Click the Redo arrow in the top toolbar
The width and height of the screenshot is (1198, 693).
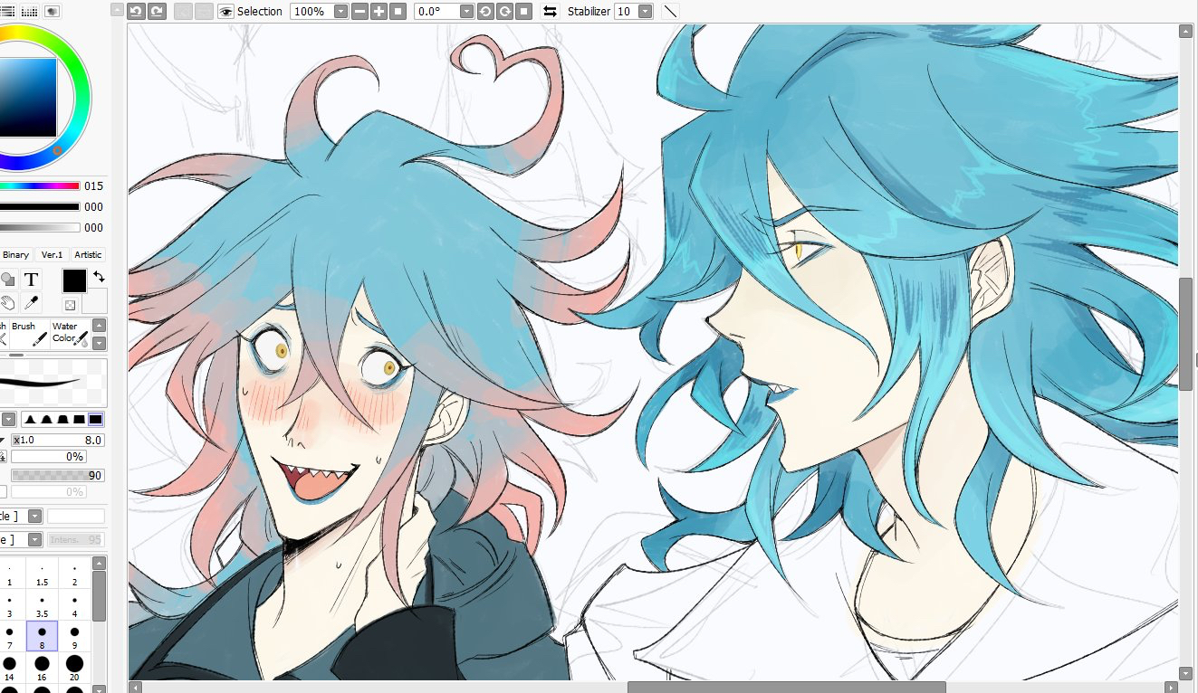[157, 12]
